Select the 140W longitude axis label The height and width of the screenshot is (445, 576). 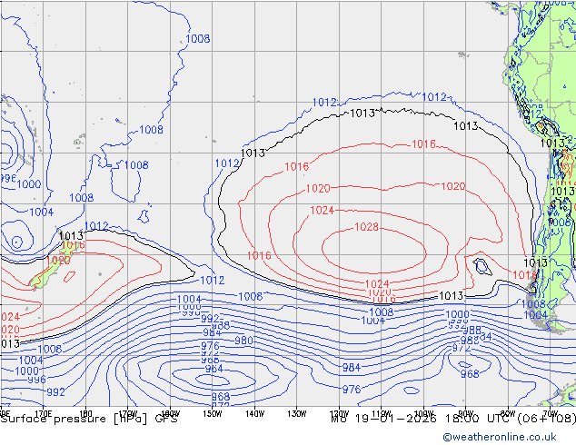coord(254,414)
